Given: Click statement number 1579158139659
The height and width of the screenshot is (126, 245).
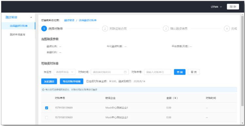Looking at the screenshot, I should click(64, 117).
